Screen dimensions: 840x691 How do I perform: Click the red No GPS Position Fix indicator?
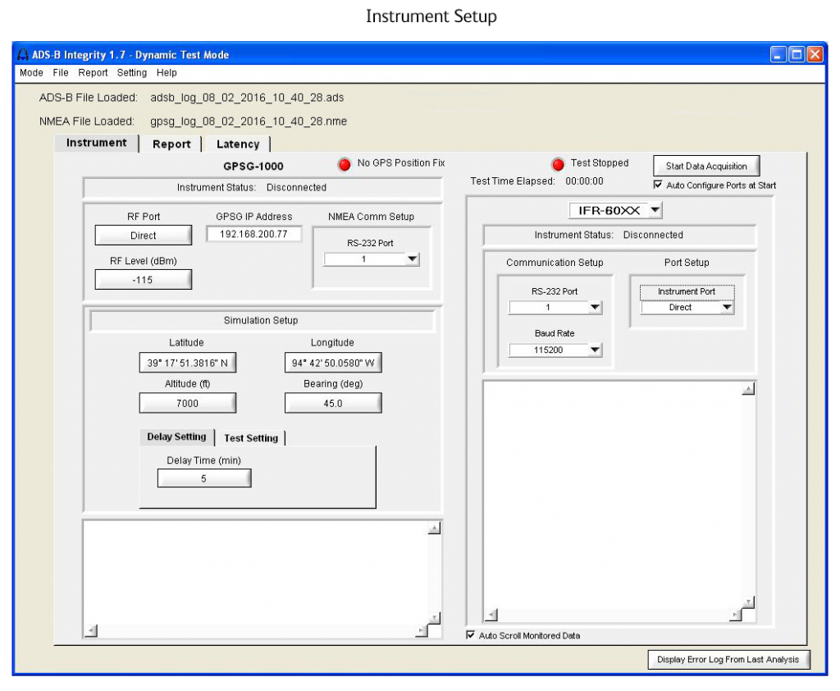(345, 164)
